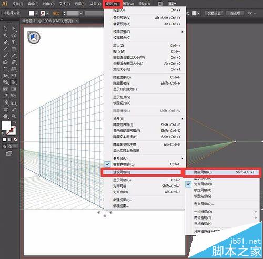
Task: Select the Rectangle tool
Action: [x=14, y=49]
